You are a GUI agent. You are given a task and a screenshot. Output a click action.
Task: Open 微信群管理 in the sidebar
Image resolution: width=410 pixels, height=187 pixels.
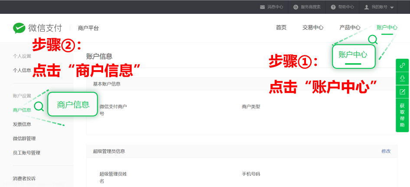click(24, 139)
